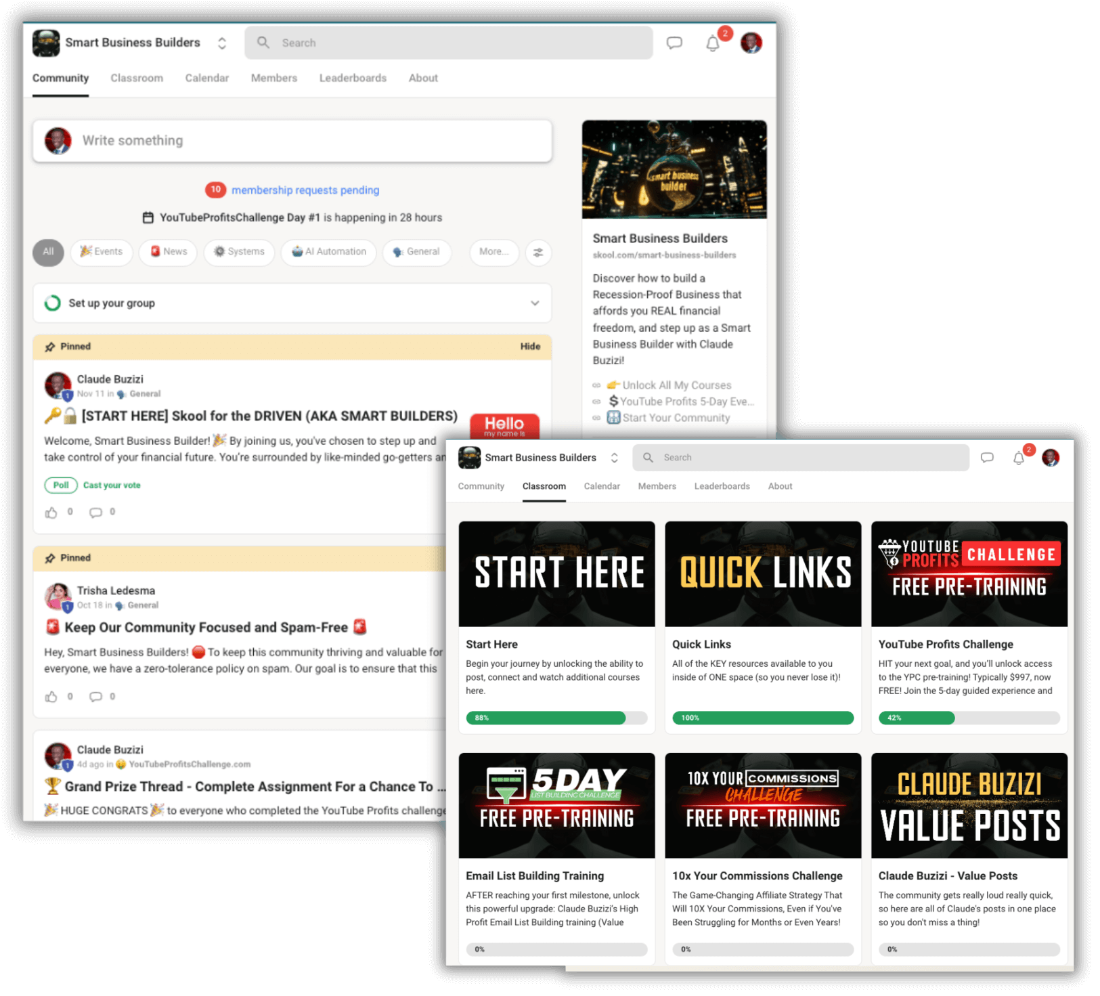Open chat icon in Community window header
The width and height of the screenshot is (1100, 996).
674,43
